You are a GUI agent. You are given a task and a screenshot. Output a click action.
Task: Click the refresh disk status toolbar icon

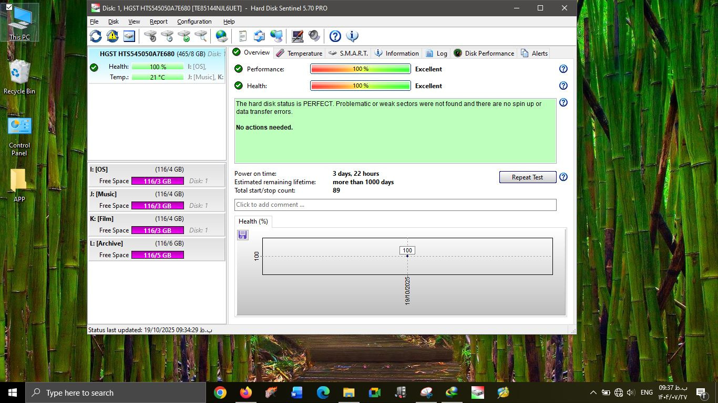(x=96, y=36)
